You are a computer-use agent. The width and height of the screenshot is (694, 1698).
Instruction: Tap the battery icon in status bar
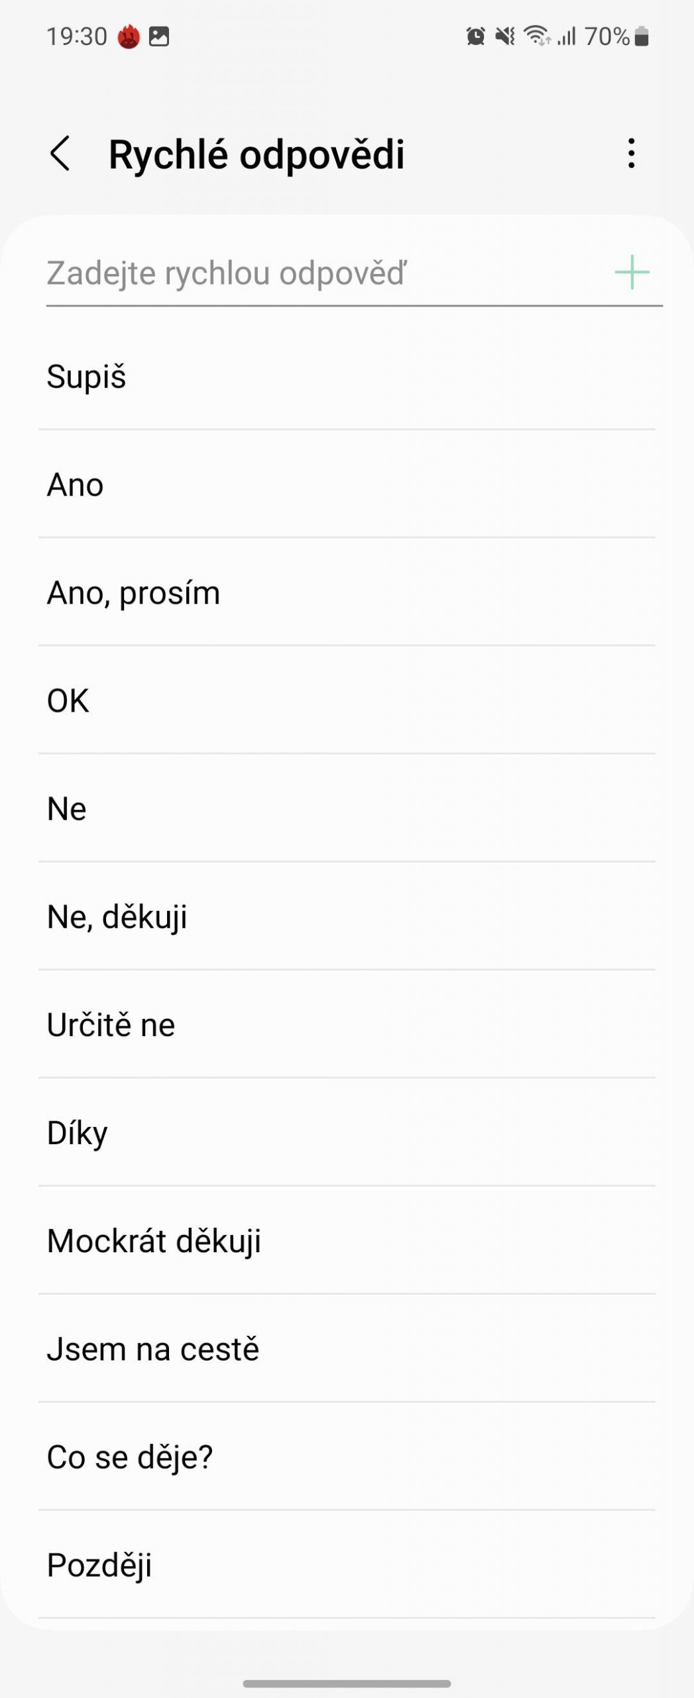(641, 36)
